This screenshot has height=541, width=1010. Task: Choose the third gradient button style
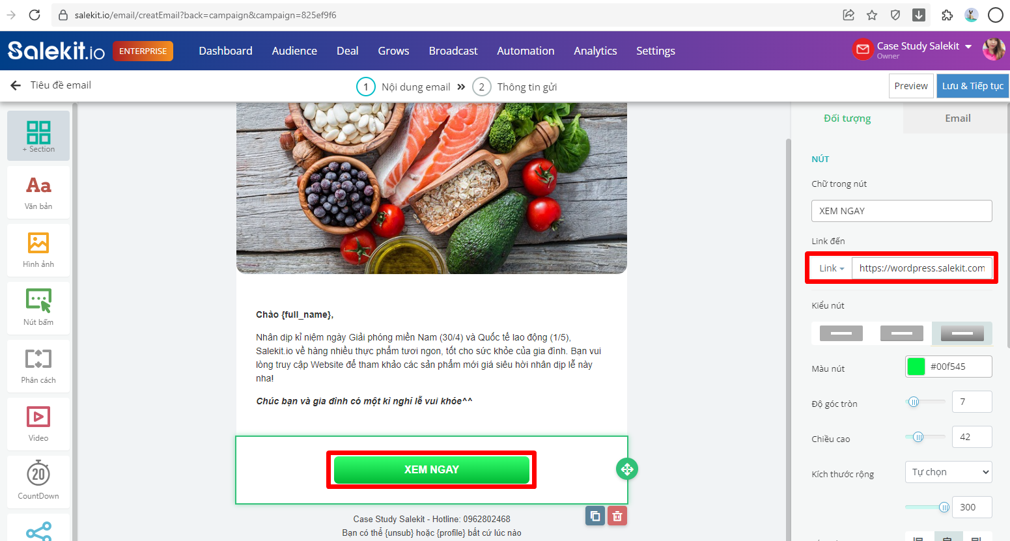coord(962,333)
